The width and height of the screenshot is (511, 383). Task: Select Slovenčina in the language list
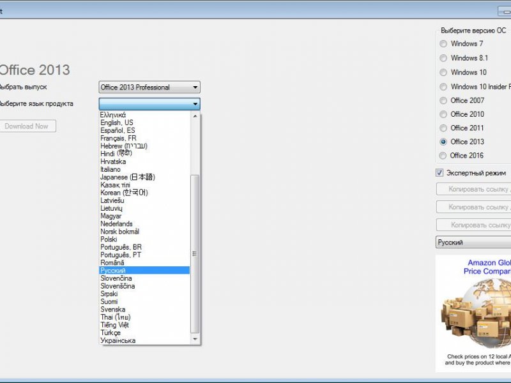tap(144, 278)
